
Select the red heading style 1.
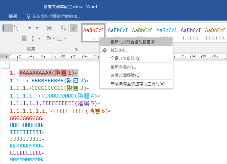(93, 33)
